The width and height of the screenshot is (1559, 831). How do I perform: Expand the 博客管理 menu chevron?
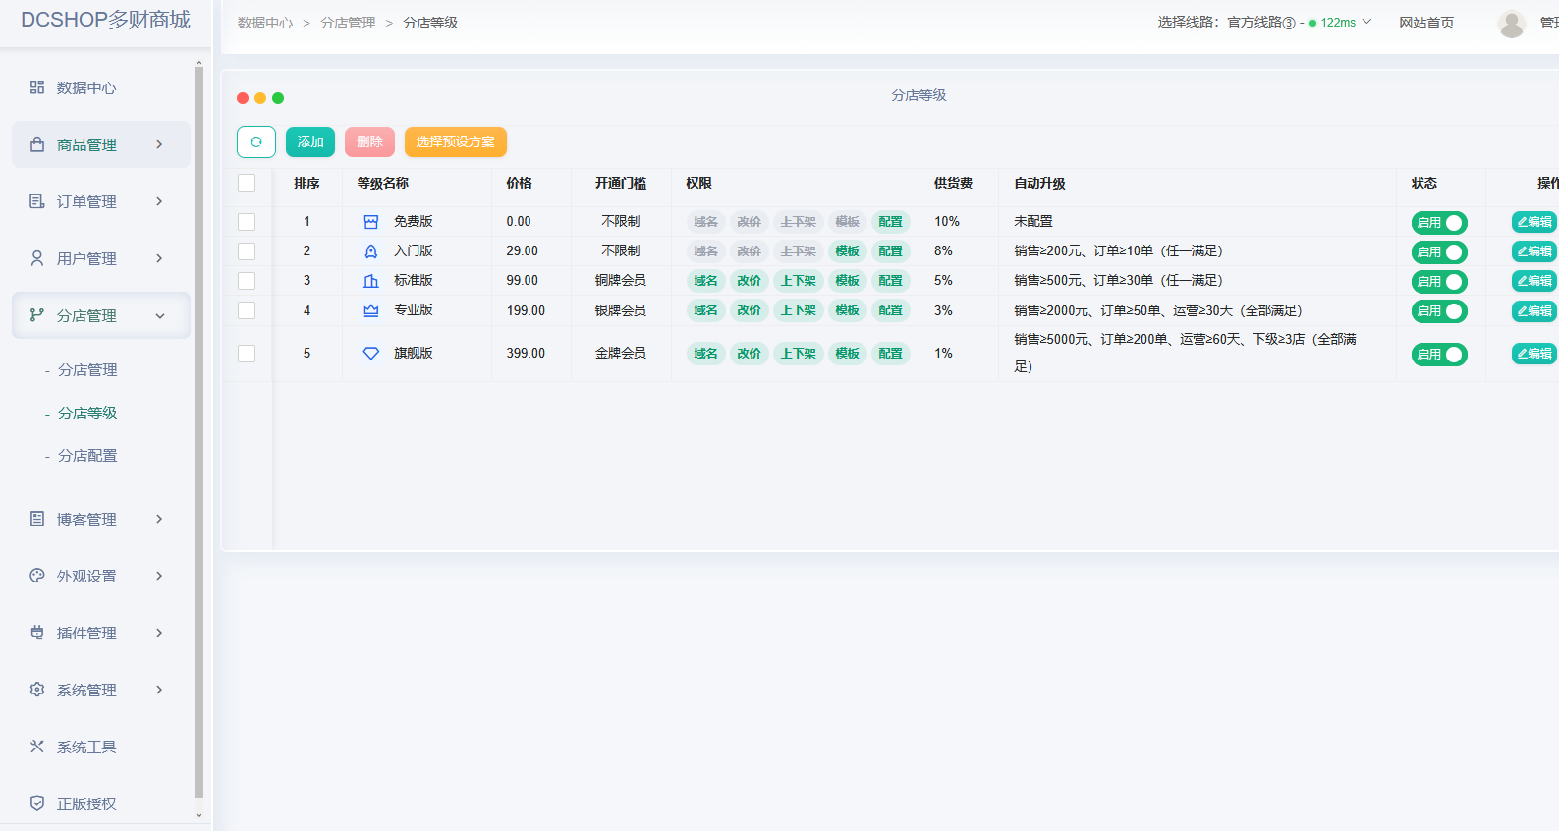[x=159, y=519]
